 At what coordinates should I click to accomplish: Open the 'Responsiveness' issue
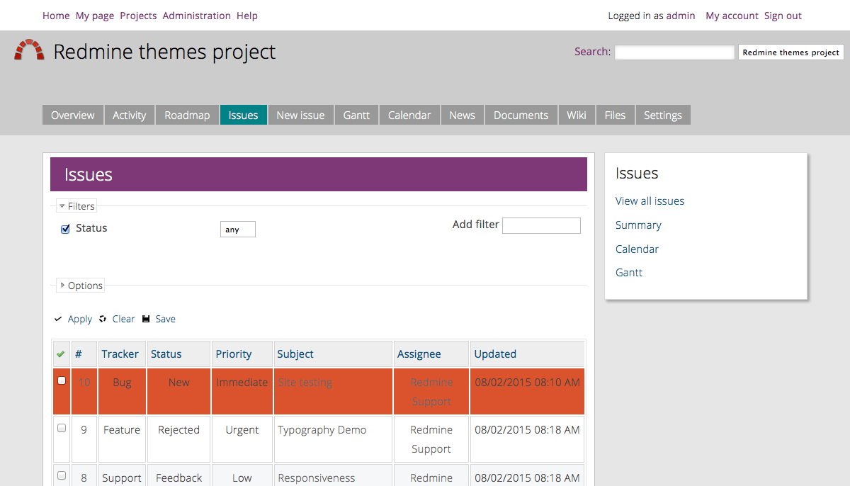pos(317,478)
